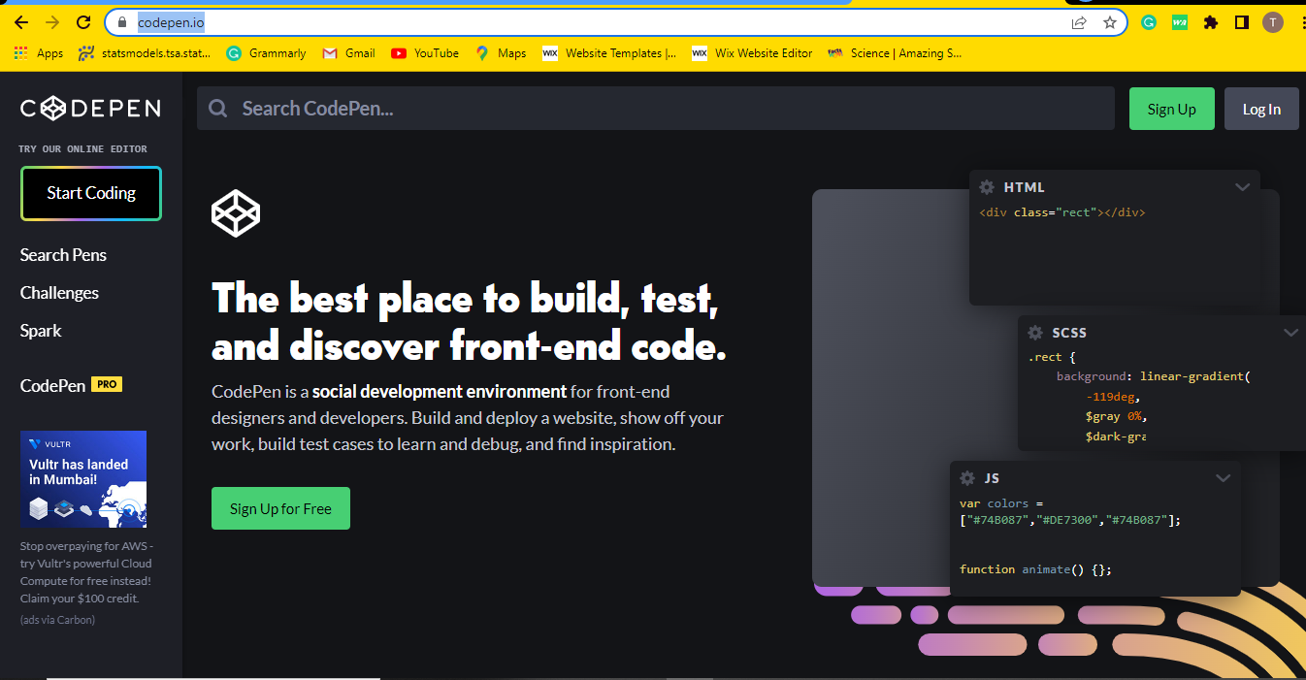1306x680 pixels.
Task: Open the Science Amazing bookmark
Action: point(895,53)
